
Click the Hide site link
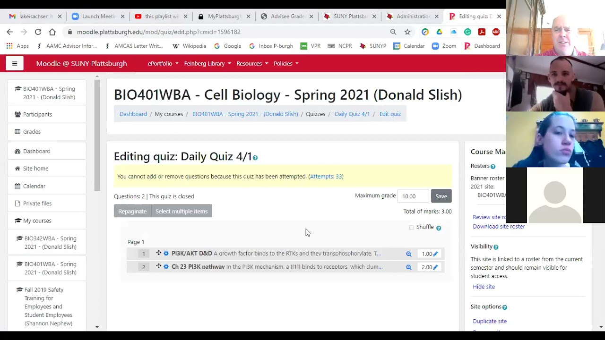tap(484, 287)
